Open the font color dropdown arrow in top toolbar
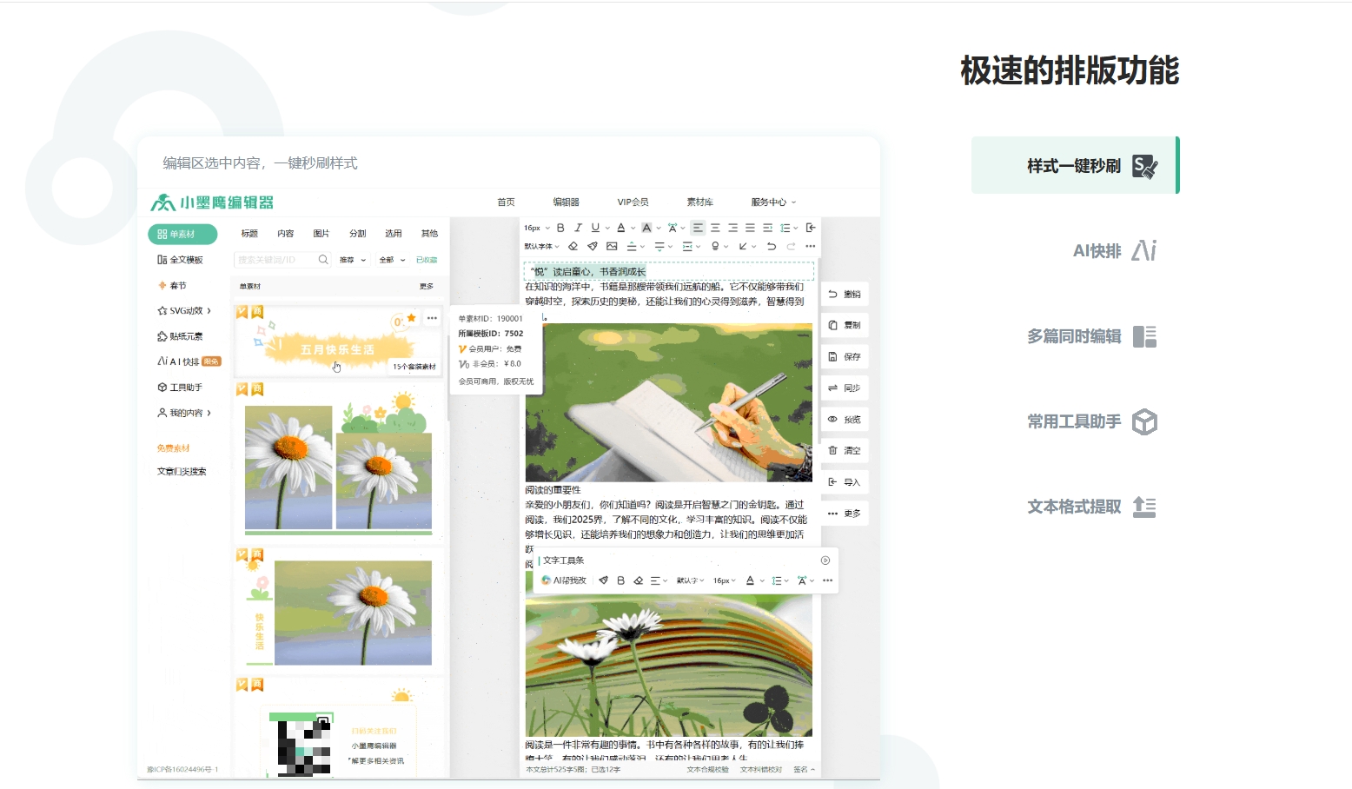1352x789 pixels. click(x=633, y=228)
